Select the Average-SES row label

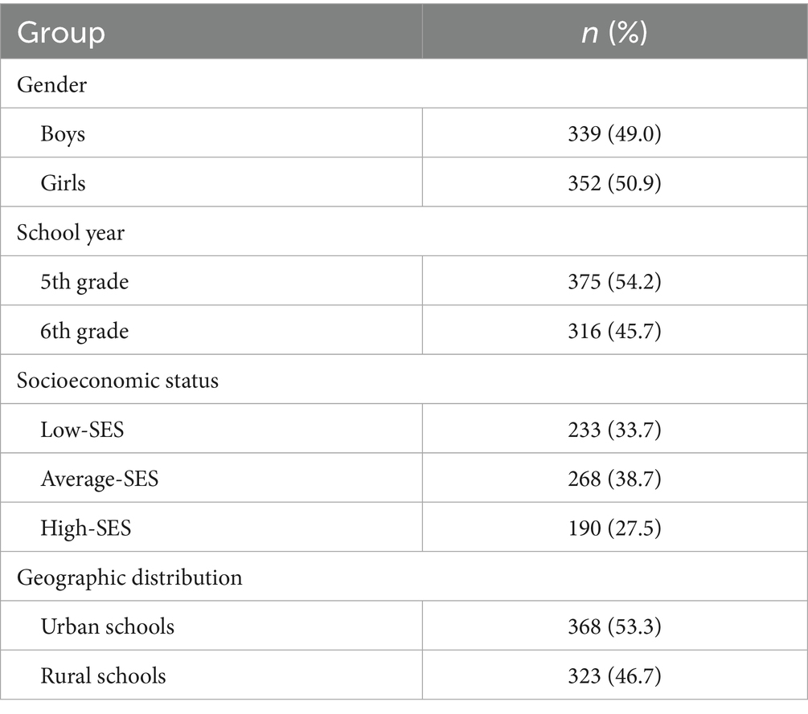[x=100, y=479]
